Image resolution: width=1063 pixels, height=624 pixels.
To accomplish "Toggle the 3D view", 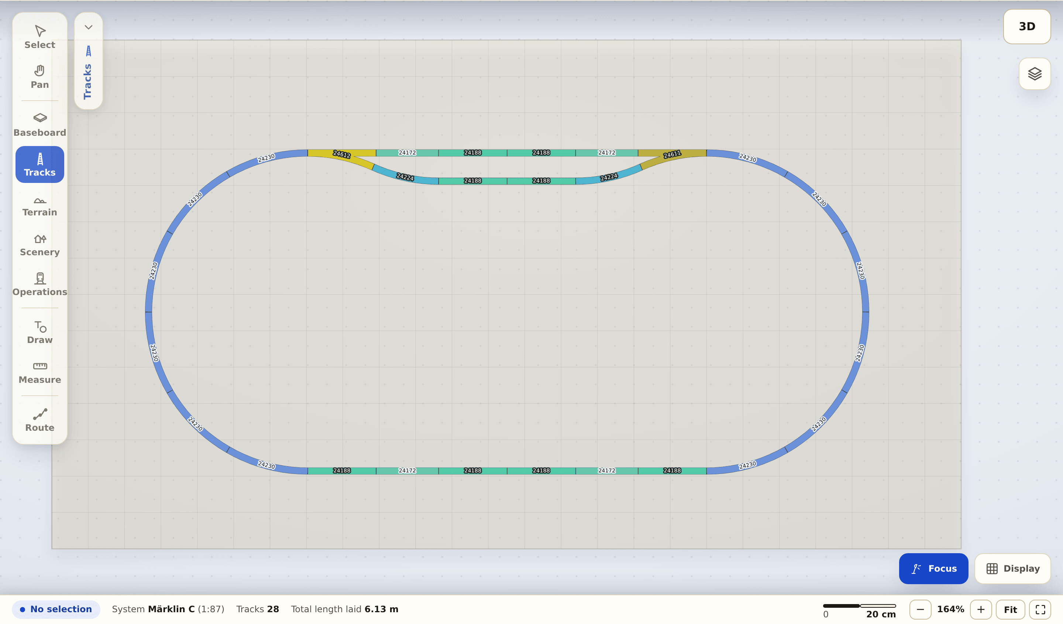I will coord(1027,27).
